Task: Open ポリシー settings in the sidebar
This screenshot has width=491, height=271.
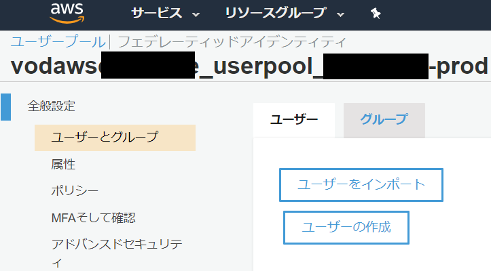Action: (x=75, y=190)
